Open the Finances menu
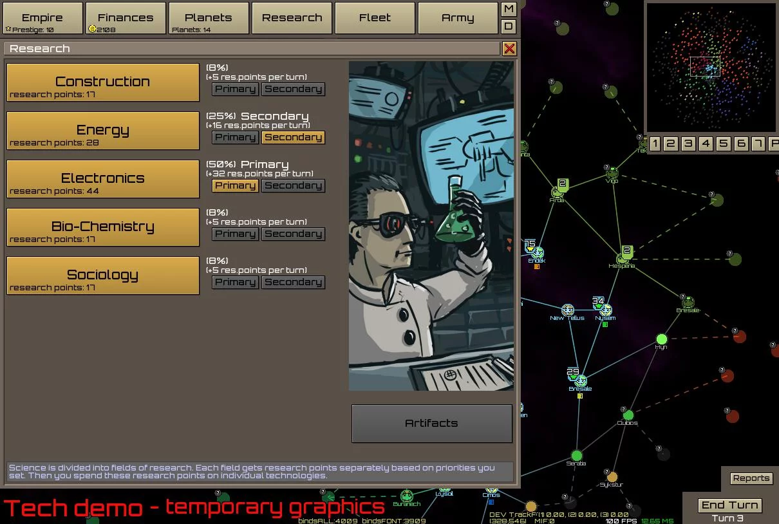The height and width of the screenshot is (524, 779). [x=126, y=18]
